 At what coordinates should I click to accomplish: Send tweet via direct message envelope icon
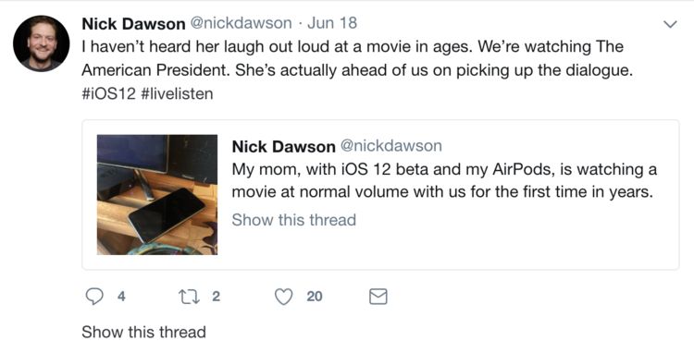tap(378, 297)
